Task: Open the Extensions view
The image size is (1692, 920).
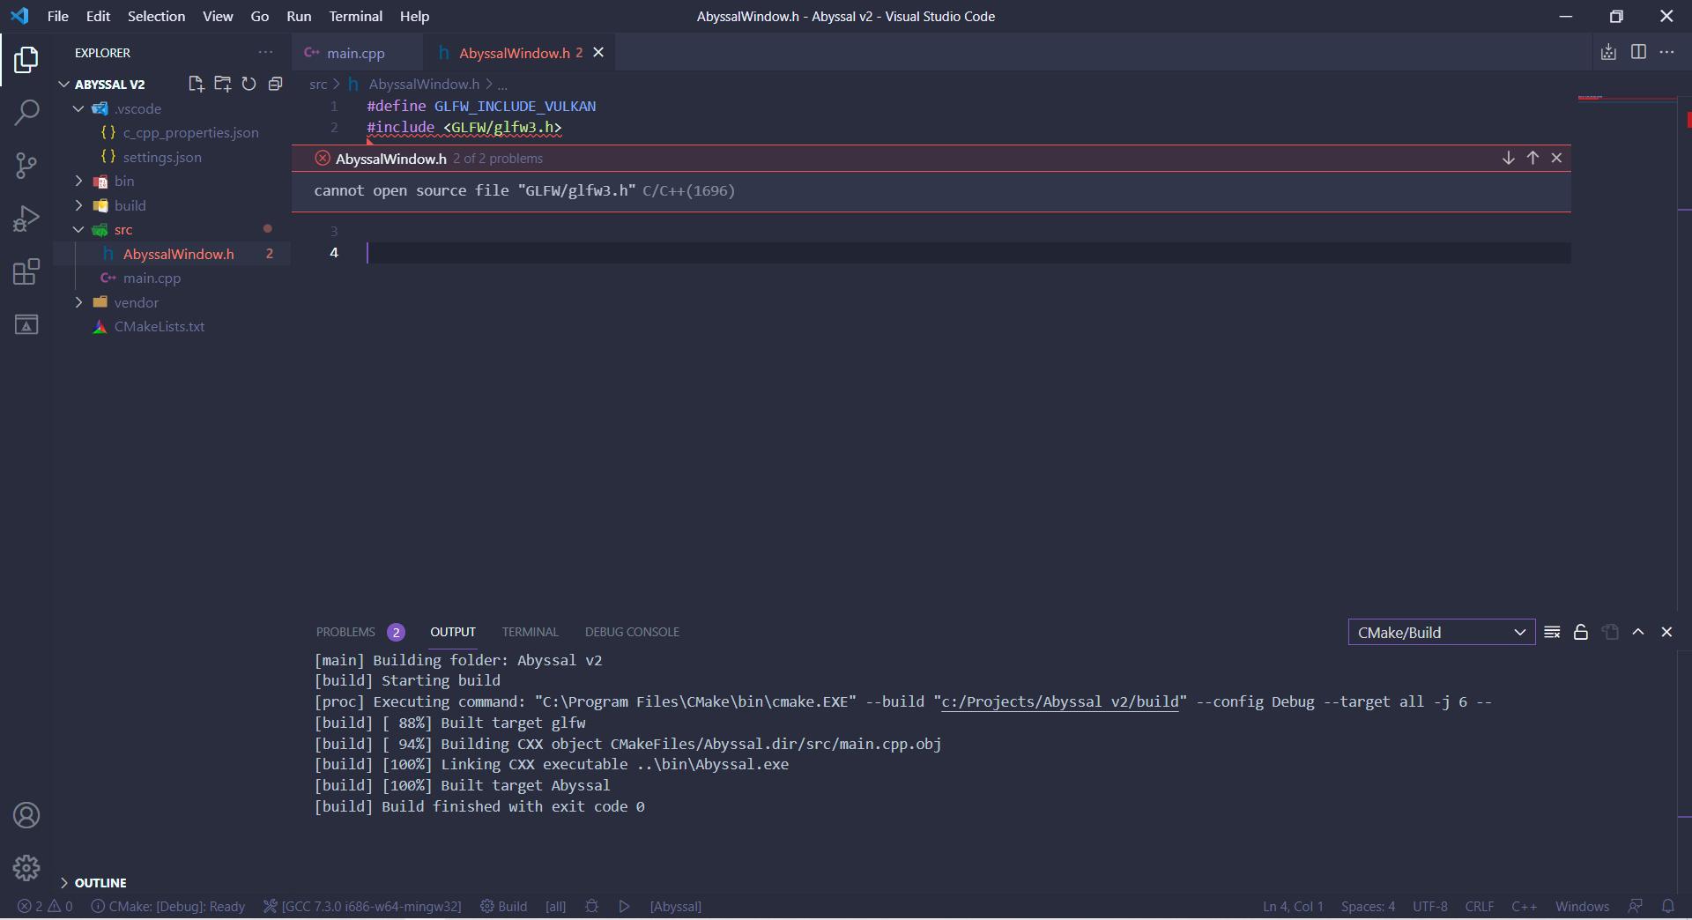Action: tap(26, 271)
